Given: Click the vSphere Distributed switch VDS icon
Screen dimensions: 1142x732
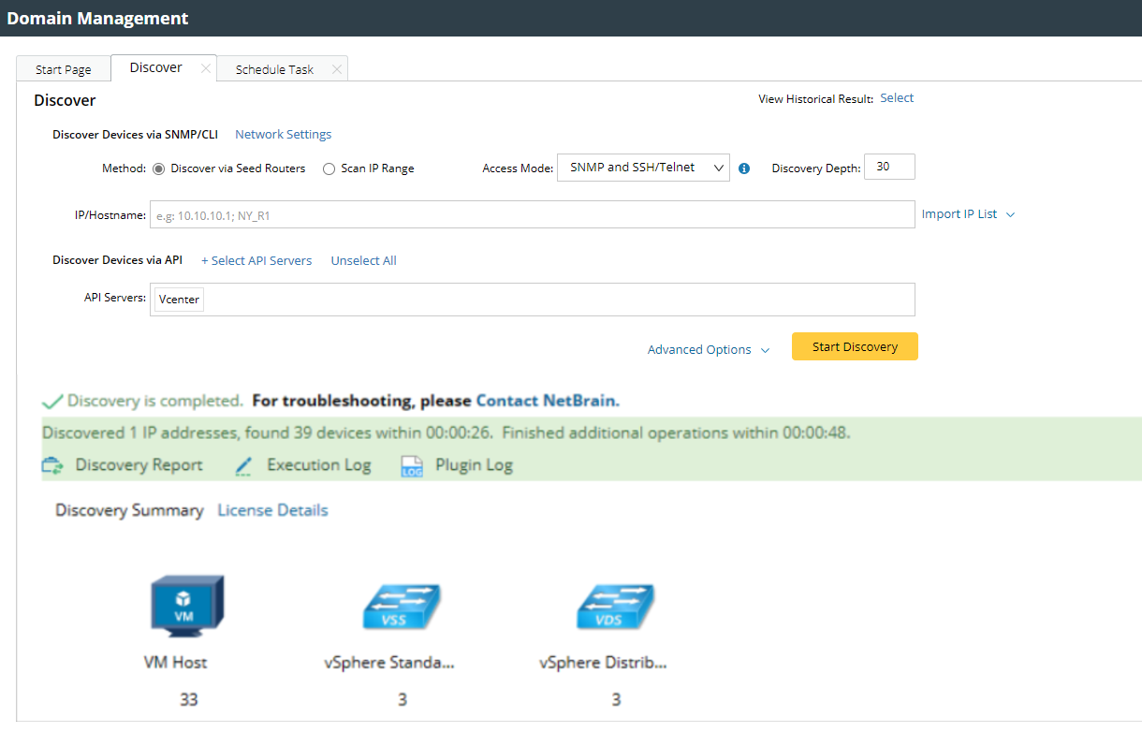Looking at the screenshot, I should click(x=615, y=608).
